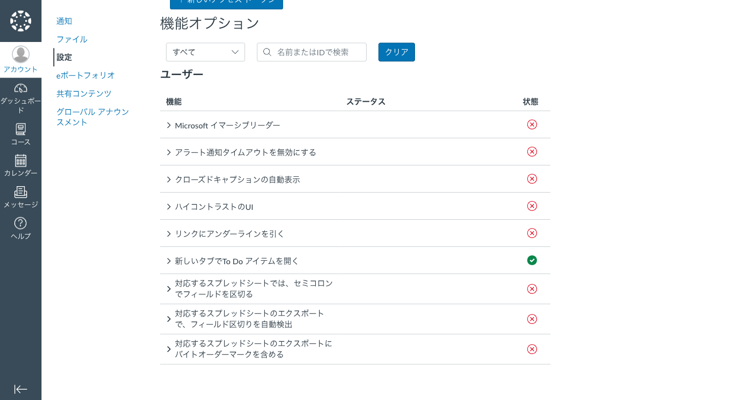Toggle アラート通知タイムアウトを無効にする feature status
This screenshot has width=747, height=400.
coord(532,152)
